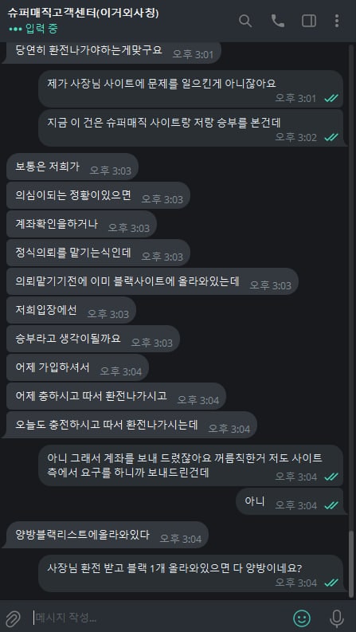The width and height of the screenshot is (356, 632).
Task: Toggle the right sidebar panel icon
Action: [309, 21]
